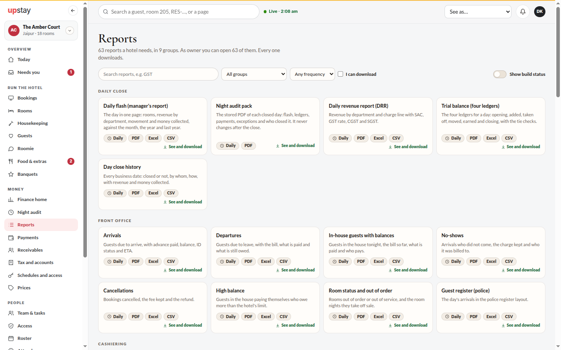The image size is (561, 350).
Task: Open Team & tasks menu item
Action: (41, 313)
